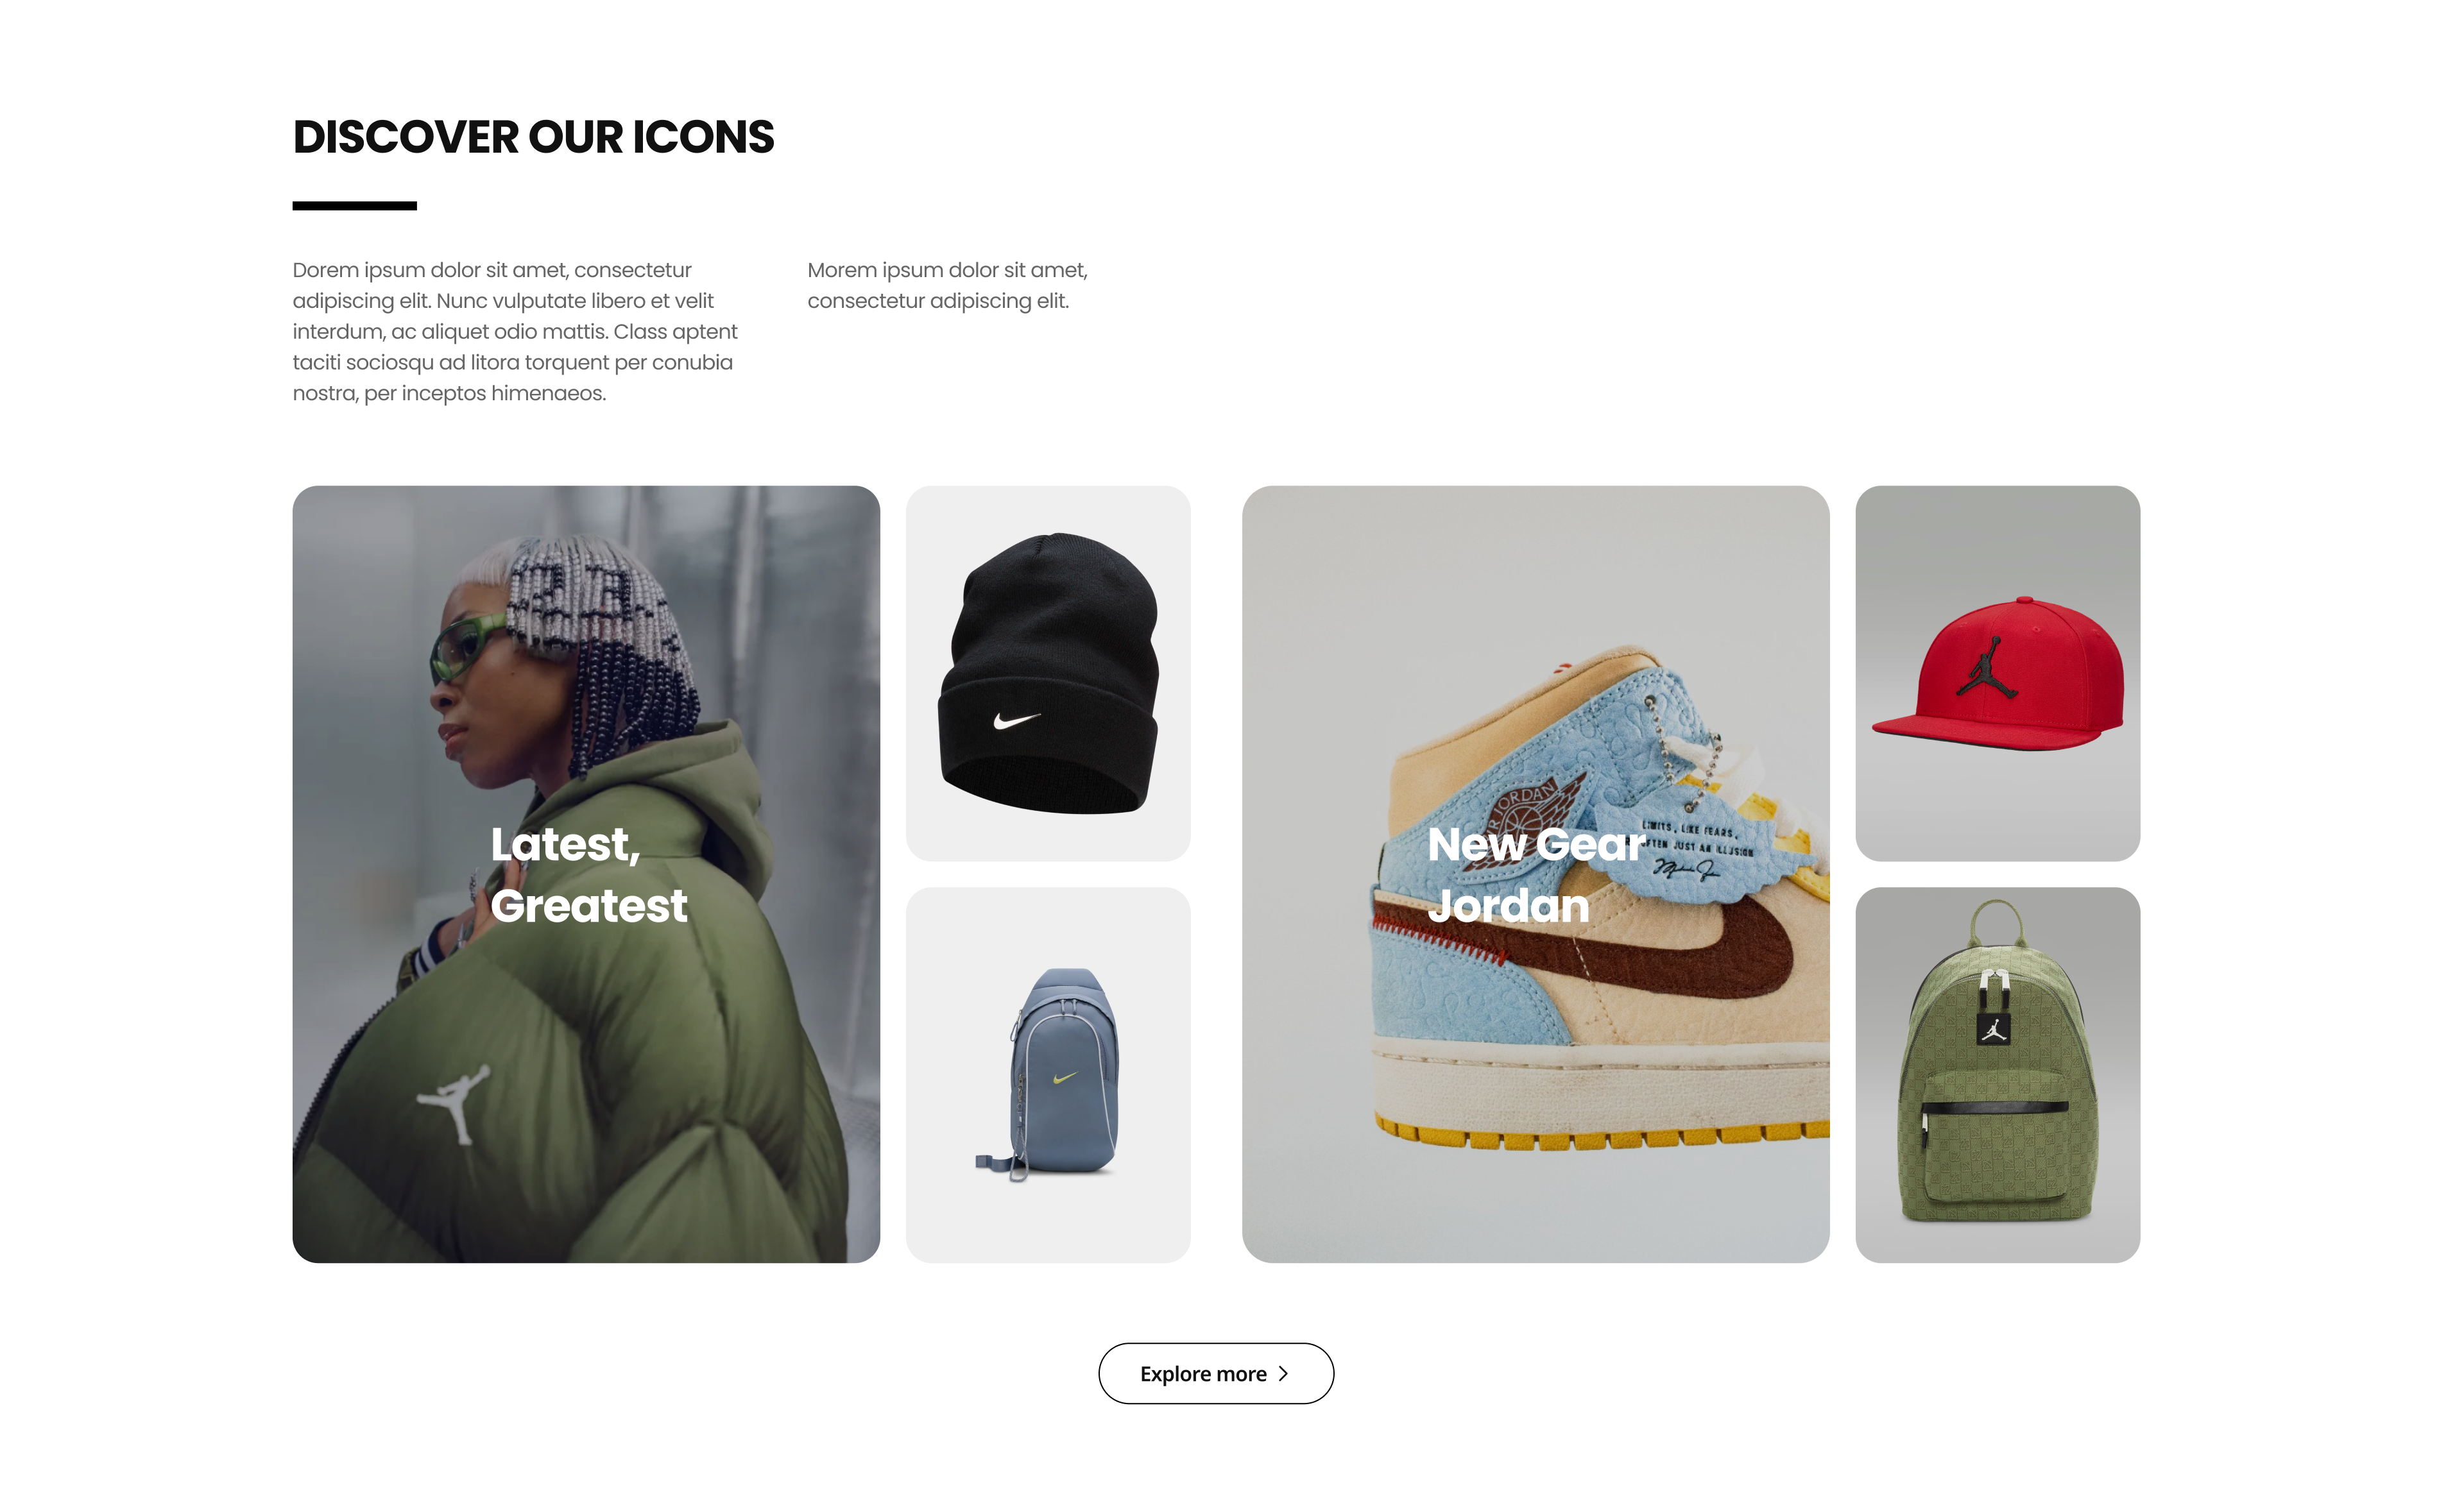Open the red Jordan cap product tile
The image size is (2464, 1510).
click(x=1997, y=673)
